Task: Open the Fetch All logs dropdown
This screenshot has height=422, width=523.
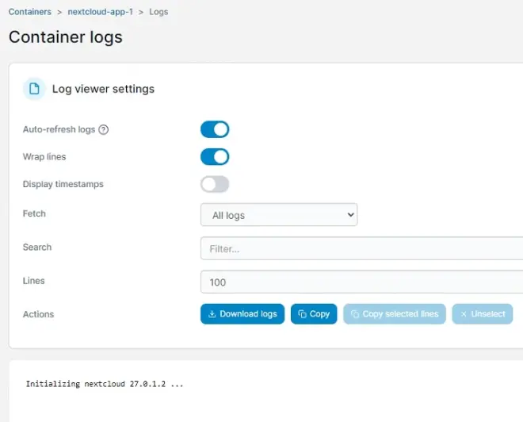Action: pos(279,215)
